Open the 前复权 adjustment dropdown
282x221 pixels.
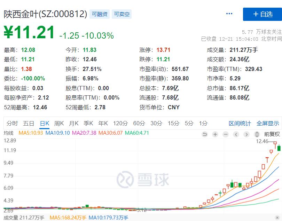tap(272, 134)
